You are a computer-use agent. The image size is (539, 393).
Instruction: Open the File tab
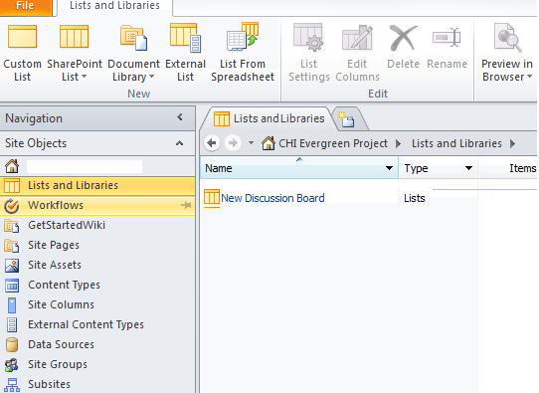pyautogui.click(x=25, y=6)
